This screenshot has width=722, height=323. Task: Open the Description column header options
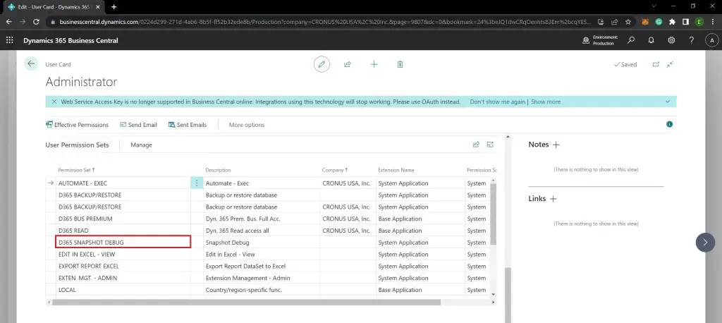click(x=219, y=171)
